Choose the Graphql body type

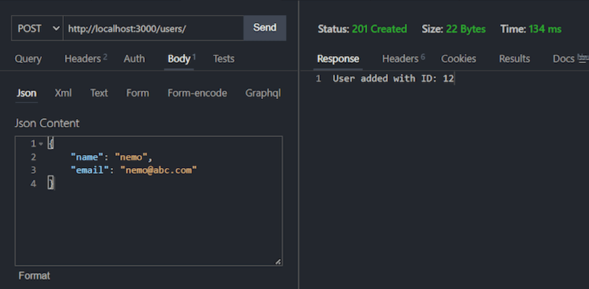tap(263, 93)
